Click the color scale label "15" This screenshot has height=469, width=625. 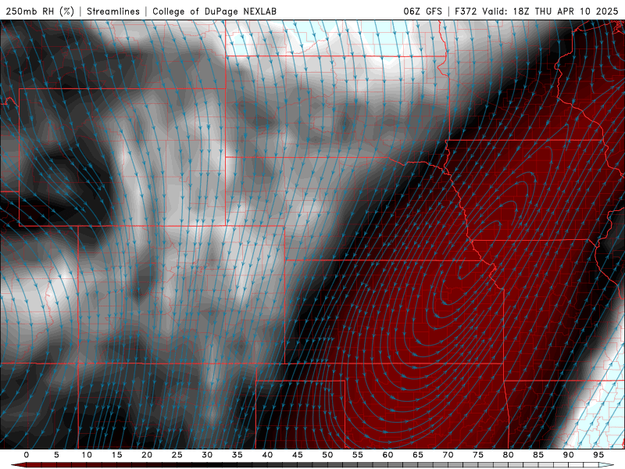(x=116, y=455)
